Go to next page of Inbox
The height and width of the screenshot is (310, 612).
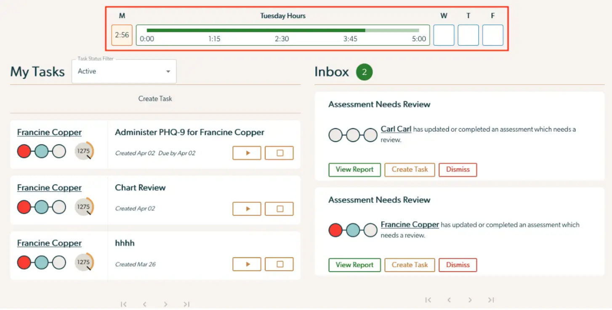click(x=470, y=300)
